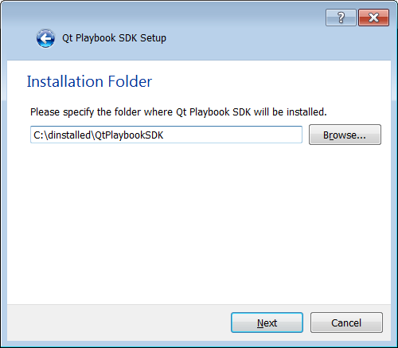Close the Qt Playbook SDK Setup window
The height and width of the screenshot is (348, 398).
373,18
